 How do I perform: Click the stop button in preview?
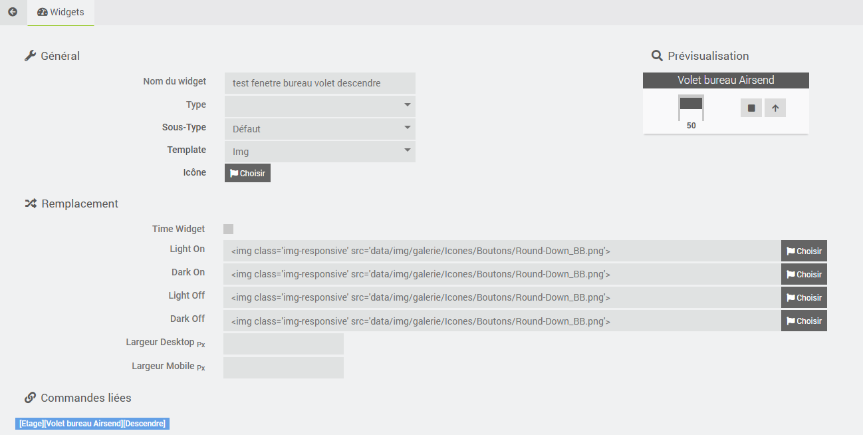751,108
